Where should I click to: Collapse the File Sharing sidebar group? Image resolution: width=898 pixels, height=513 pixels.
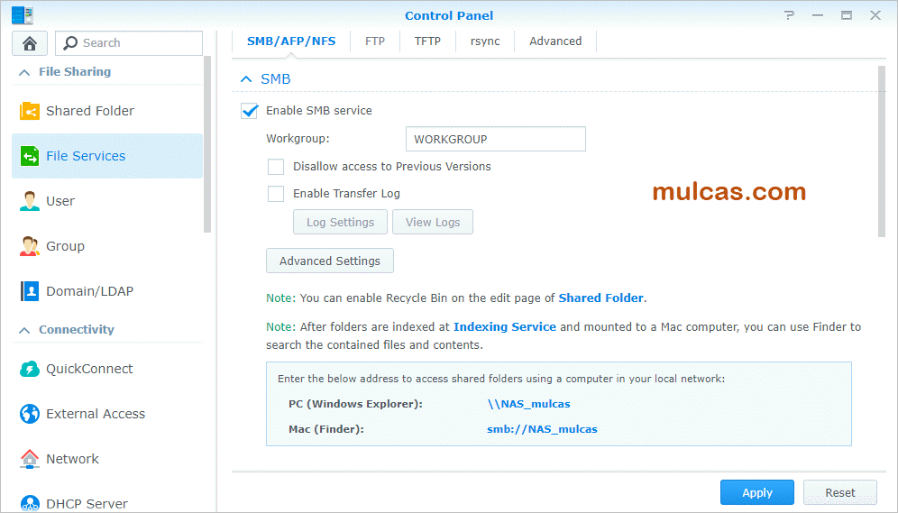23,72
